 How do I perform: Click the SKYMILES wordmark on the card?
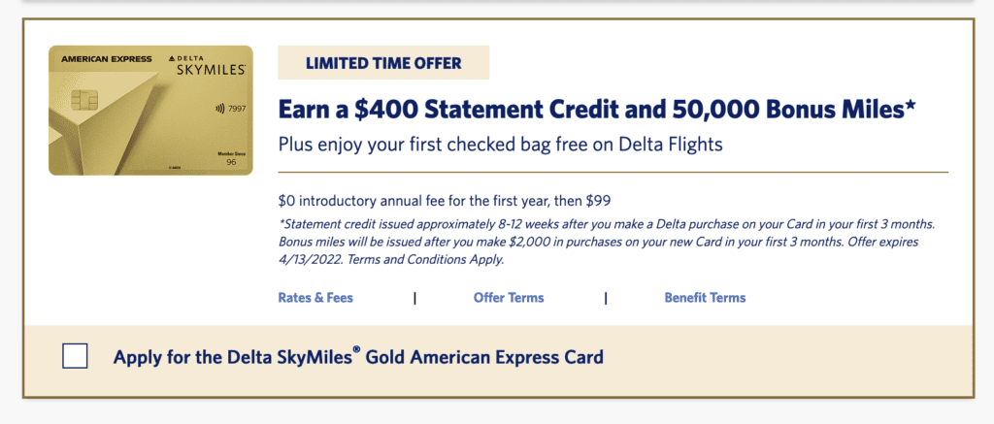click(x=211, y=71)
